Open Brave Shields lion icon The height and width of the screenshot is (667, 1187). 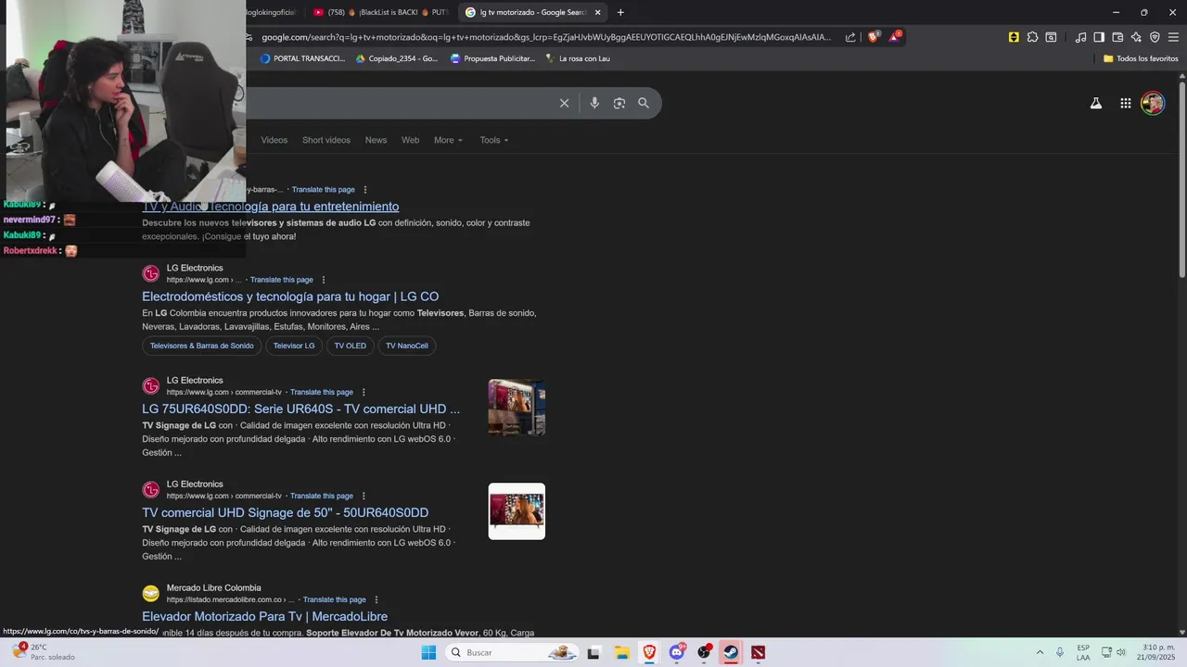tap(873, 37)
